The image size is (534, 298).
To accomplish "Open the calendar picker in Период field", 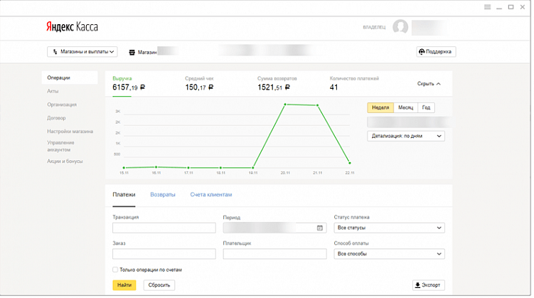I will click(320, 228).
